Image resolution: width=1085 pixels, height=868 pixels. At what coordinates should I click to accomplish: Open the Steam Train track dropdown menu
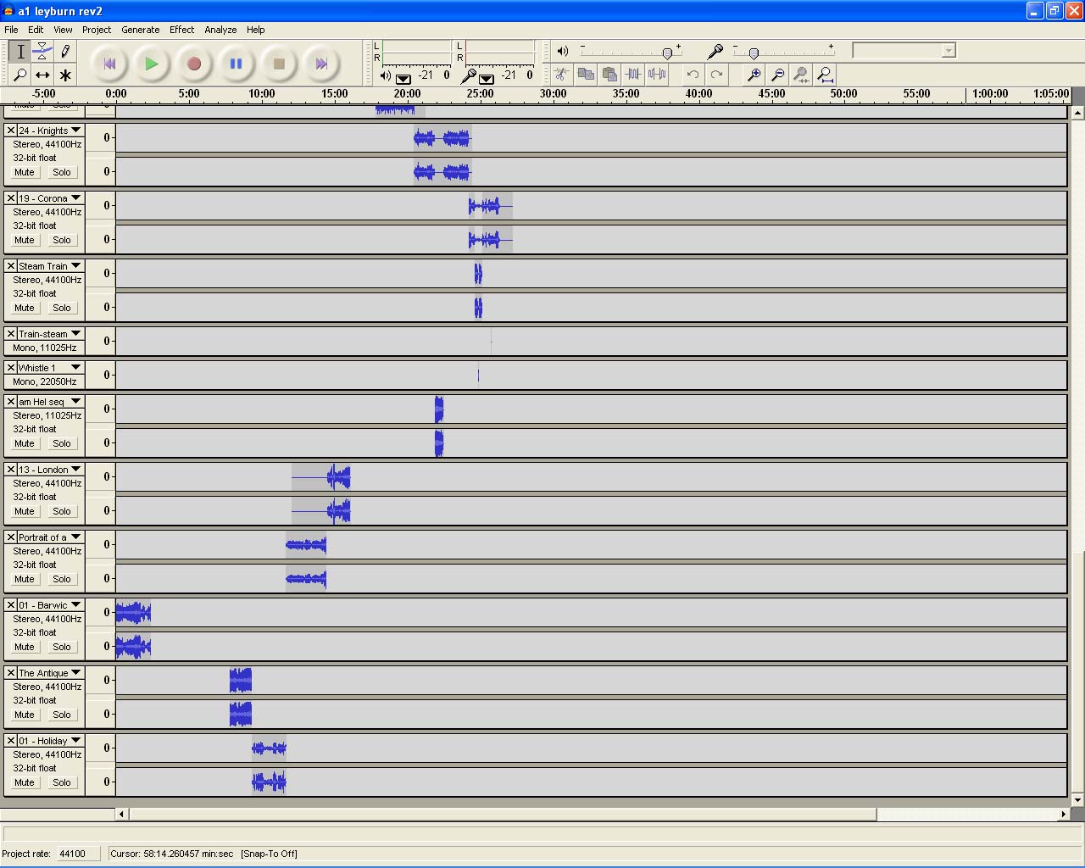[x=76, y=266]
